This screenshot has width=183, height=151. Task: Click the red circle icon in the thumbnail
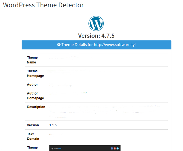[115, 149]
